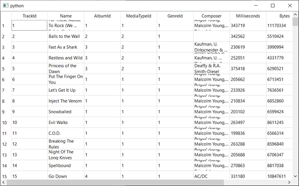Image resolution: width=299 pixels, height=186 pixels.
Task: Click the 'Snowballed' cell
Action: click(x=66, y=112)
